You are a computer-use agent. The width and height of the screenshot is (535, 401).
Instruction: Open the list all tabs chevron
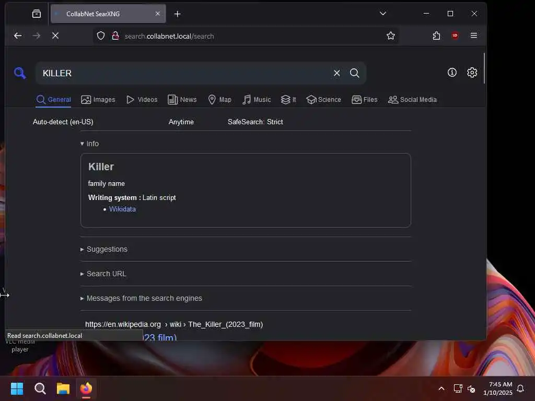383,14
